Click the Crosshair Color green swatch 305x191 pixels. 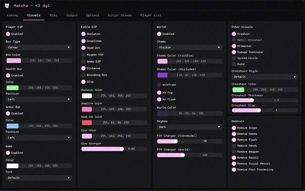[x=238, y=90]
